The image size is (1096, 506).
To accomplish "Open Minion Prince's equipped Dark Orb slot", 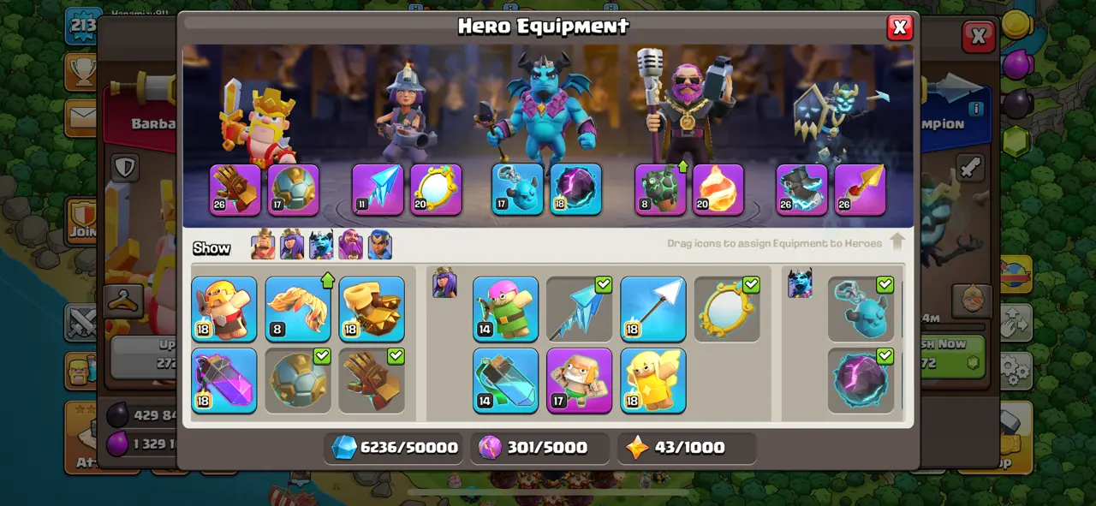I will (x=576, y=189).
